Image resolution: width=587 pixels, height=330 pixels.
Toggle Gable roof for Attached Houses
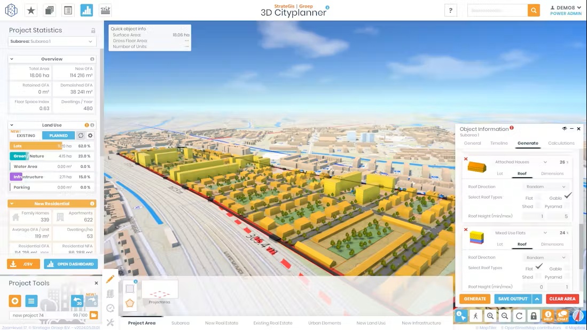[x=567, y=196]
